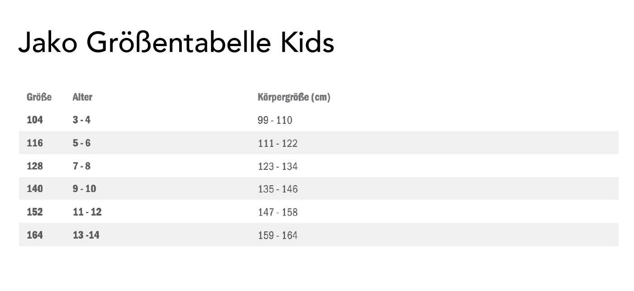Click the age range 3 - 4
Image resolution: width=634 pixels, height=291 pixels.
[x=81, y=120]
